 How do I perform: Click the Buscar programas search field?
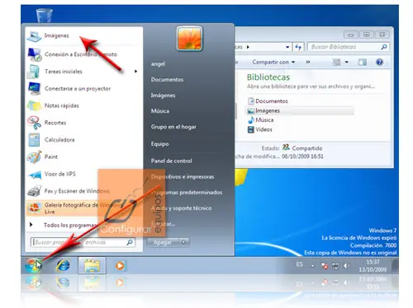[x=83, y=242]
